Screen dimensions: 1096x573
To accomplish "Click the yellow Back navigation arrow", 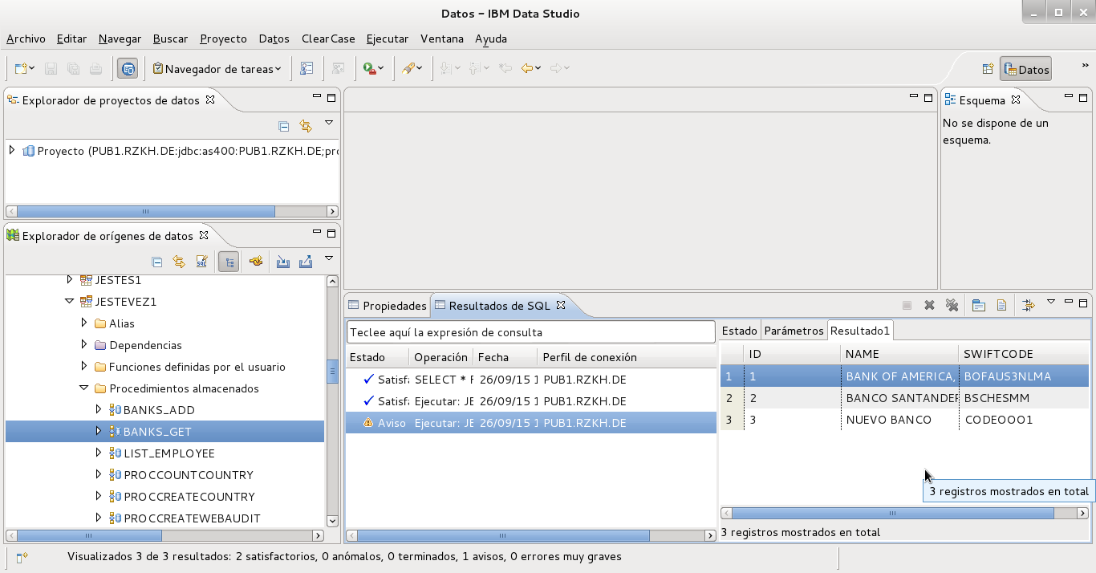I will pos(527,69).
